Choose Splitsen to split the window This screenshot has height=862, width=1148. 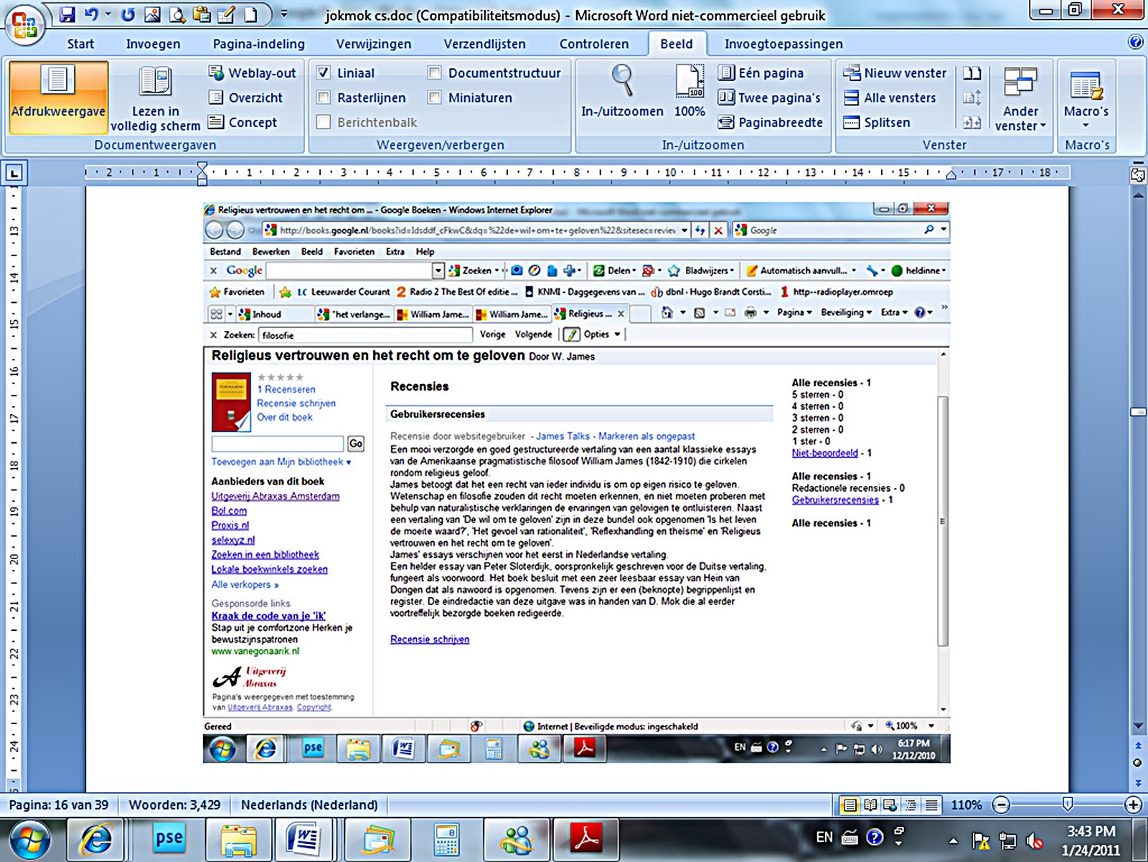(x=877, y=122)
